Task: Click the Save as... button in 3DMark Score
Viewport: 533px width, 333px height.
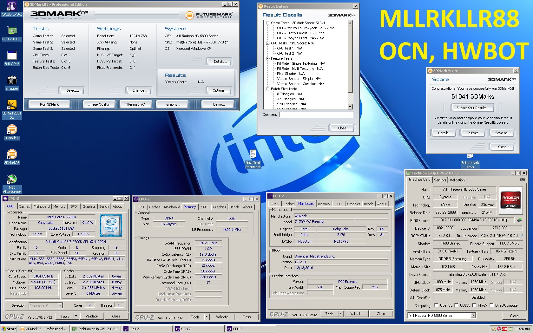Action: coord(503,133)
